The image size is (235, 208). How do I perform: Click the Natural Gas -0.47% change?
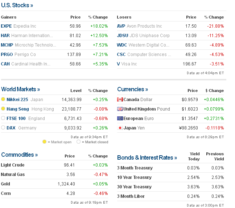(x=101, y=175)
